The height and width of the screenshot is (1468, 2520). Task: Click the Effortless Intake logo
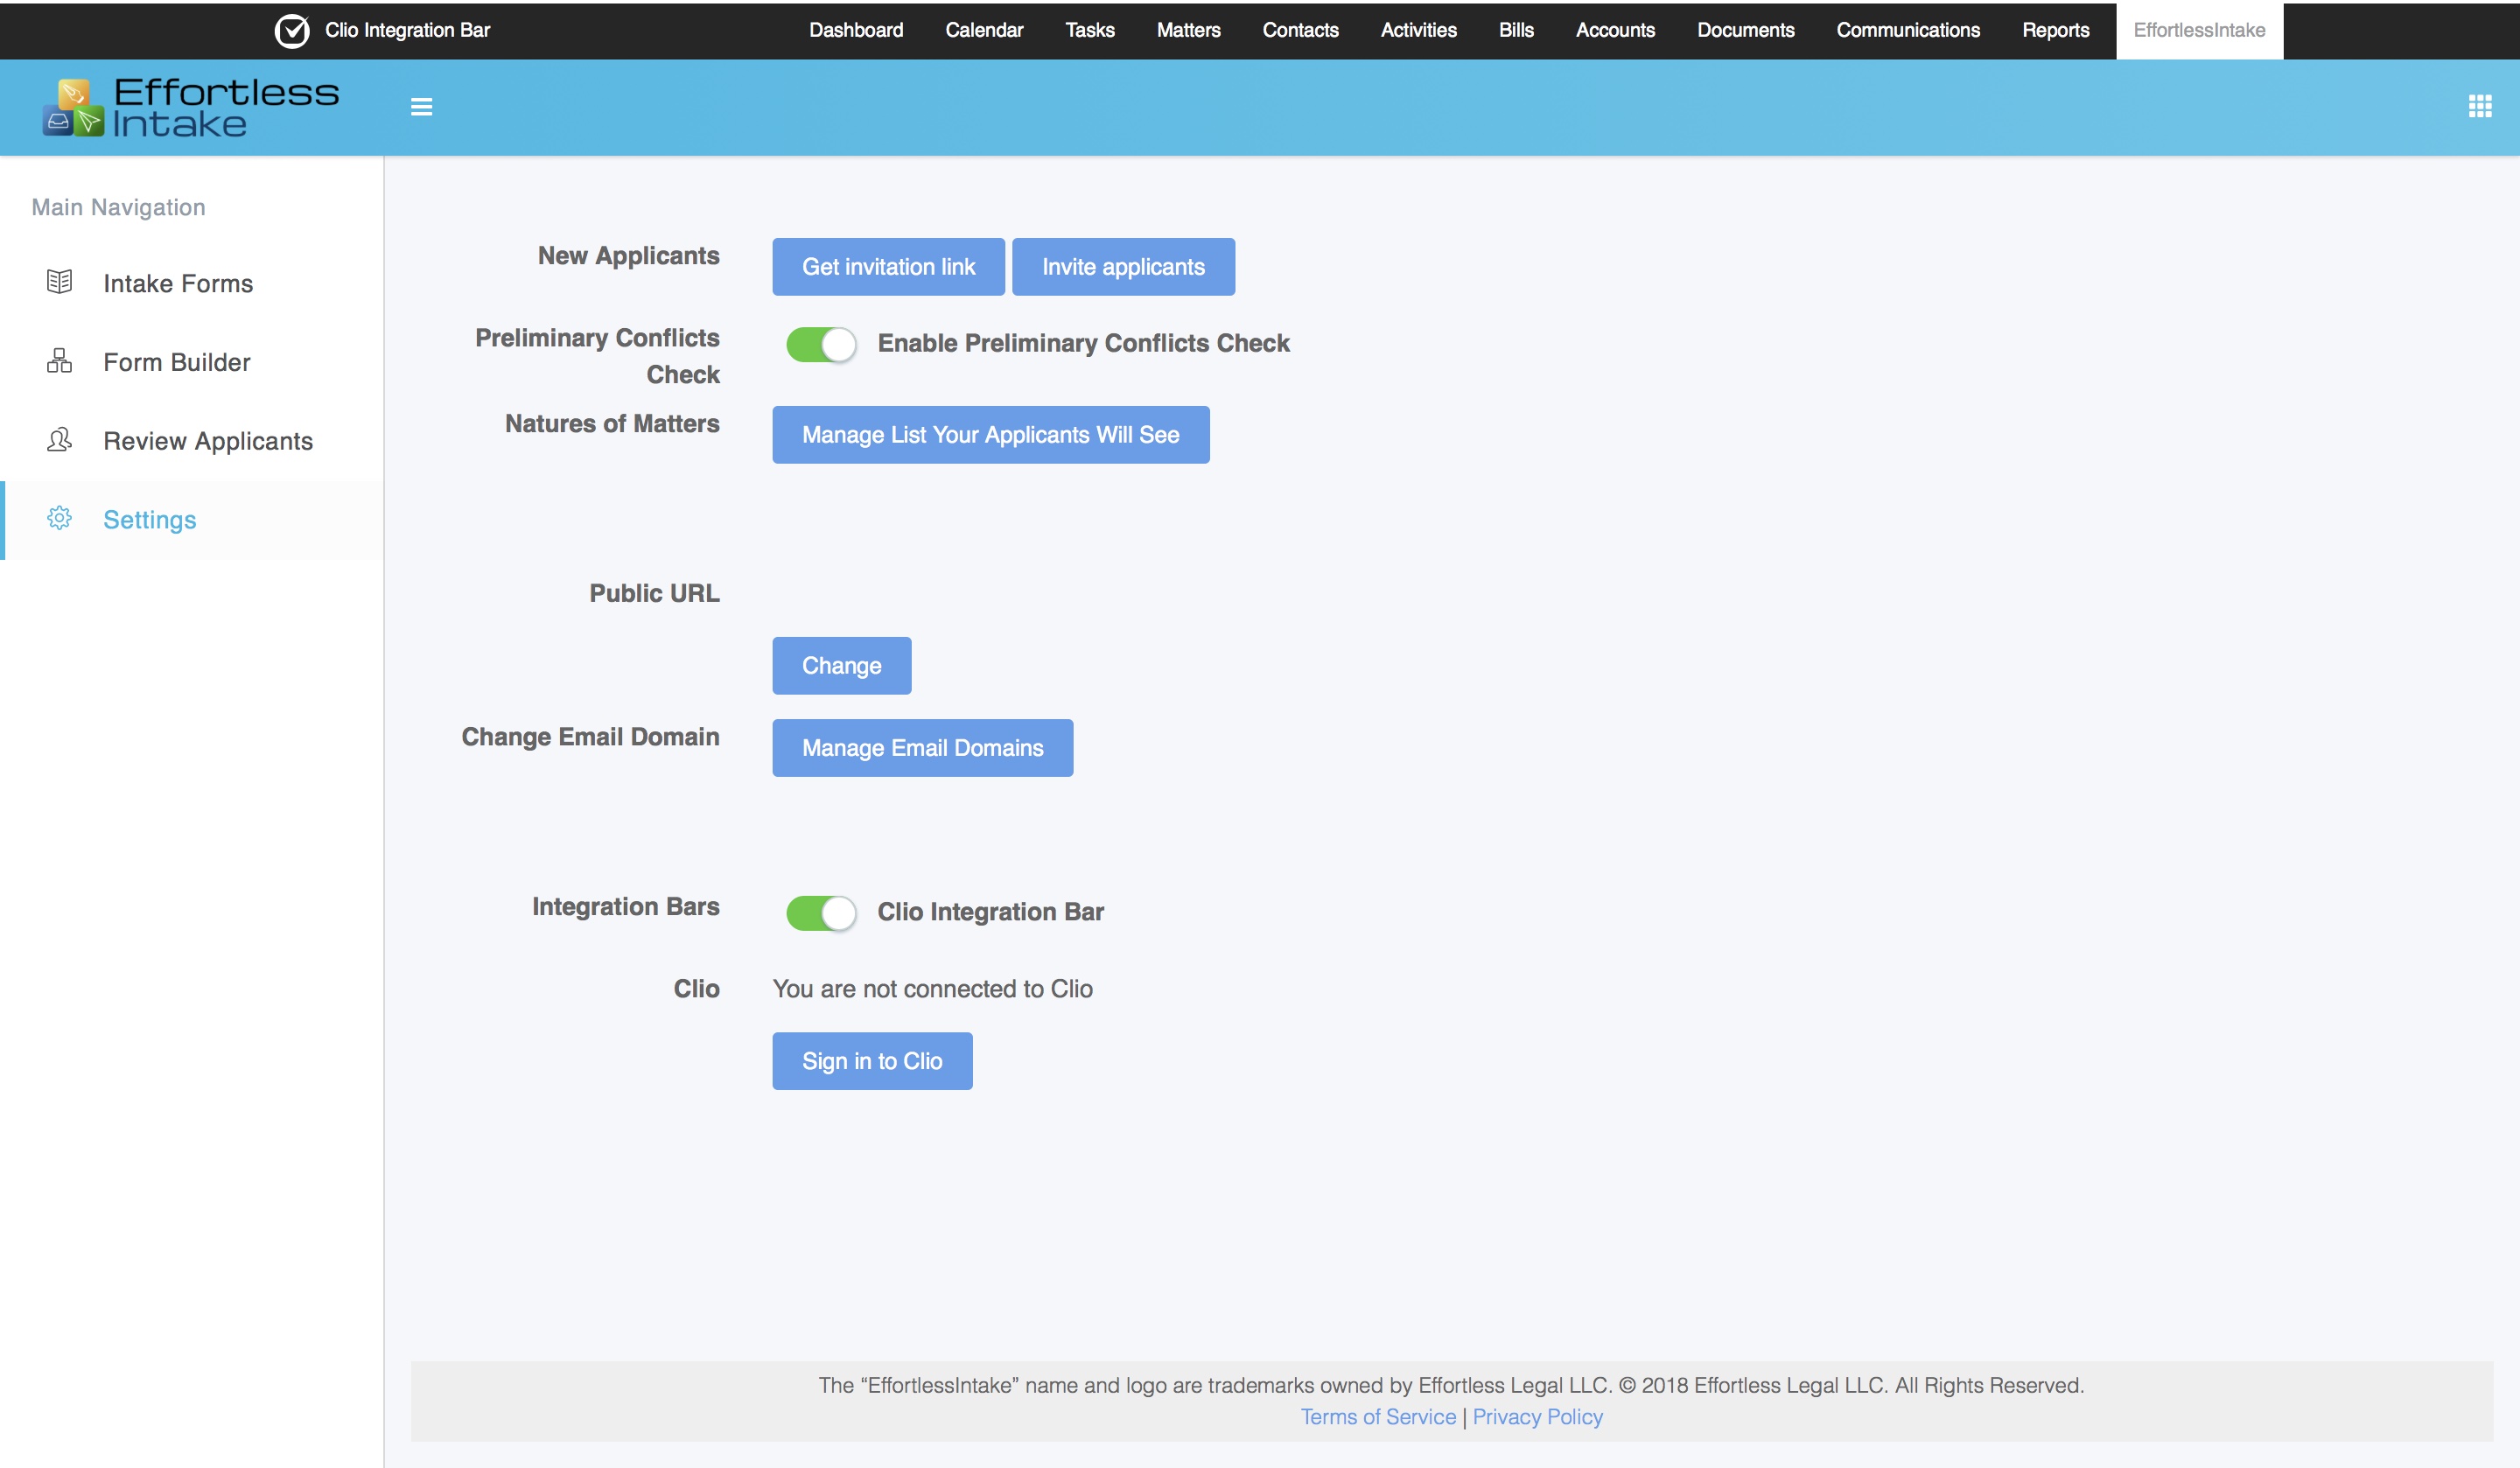pyautogui.click(x=191, y=106)
